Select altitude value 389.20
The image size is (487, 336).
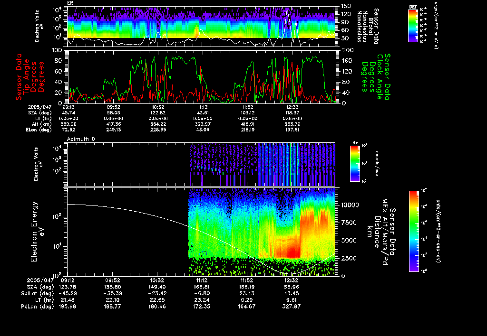68,124
